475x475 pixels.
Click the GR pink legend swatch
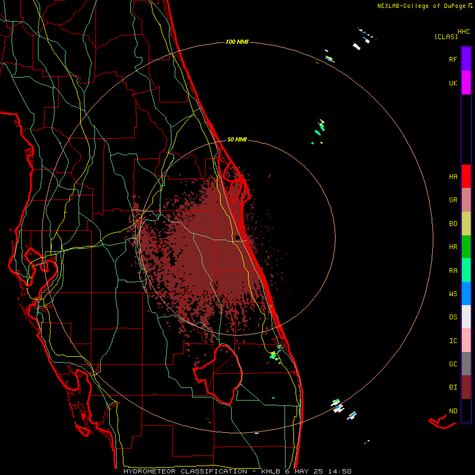466,200
